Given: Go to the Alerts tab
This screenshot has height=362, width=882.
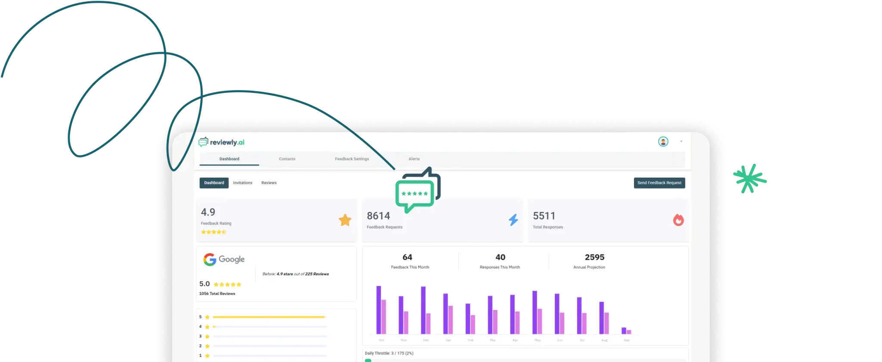Looking at the screenshot, I should coord(414,159).
